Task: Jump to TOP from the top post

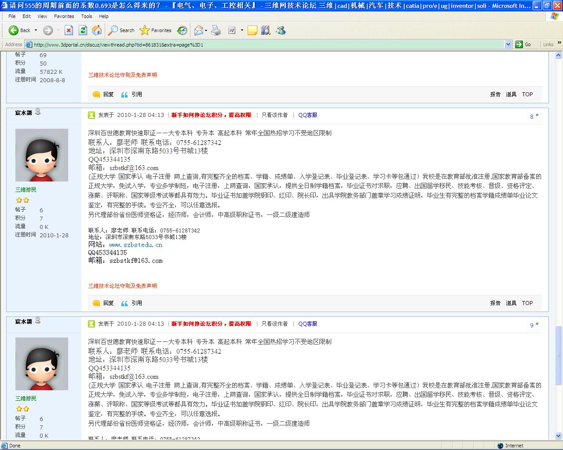Action: pos(527,94)
